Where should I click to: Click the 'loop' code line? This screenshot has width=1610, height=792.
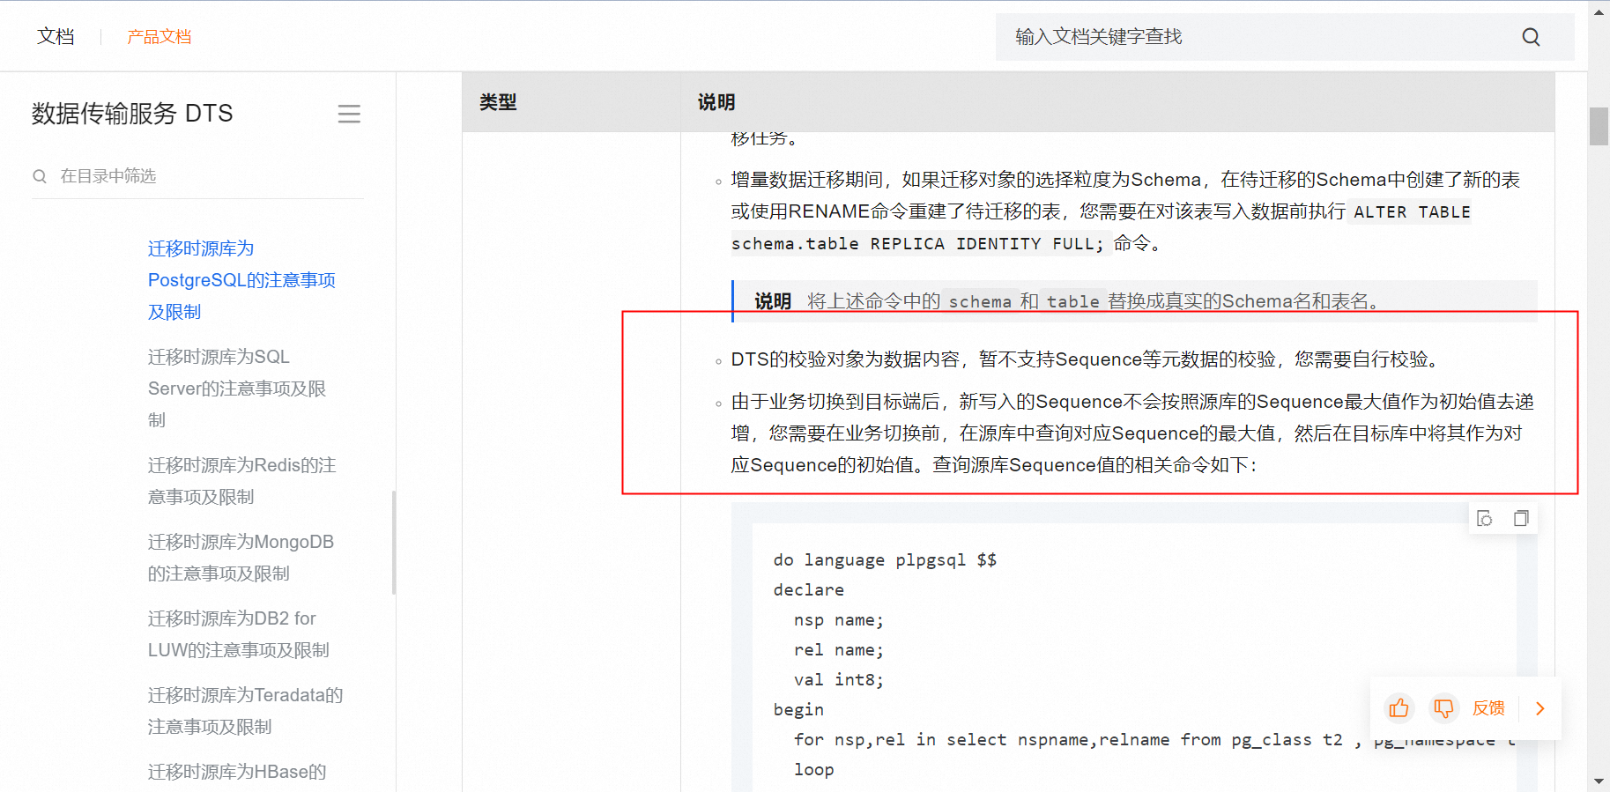(813, 770)
